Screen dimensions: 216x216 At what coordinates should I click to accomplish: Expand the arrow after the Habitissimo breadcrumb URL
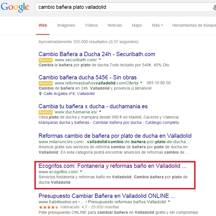pos(169,202)
